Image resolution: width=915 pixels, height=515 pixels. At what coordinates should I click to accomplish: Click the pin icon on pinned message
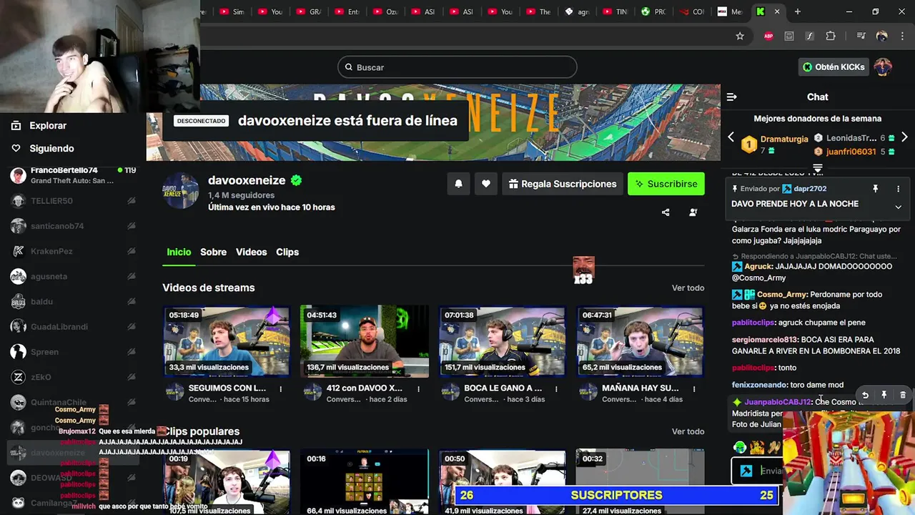(875, 189)
